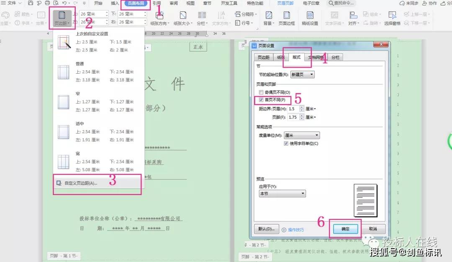Expand the 应用于 dropdown
The image size is (452, 262).
click(282, 193)
